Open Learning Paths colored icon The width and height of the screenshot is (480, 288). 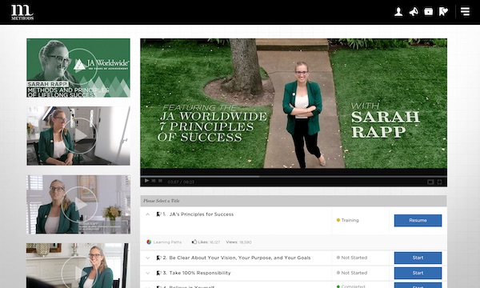point(149,242)
